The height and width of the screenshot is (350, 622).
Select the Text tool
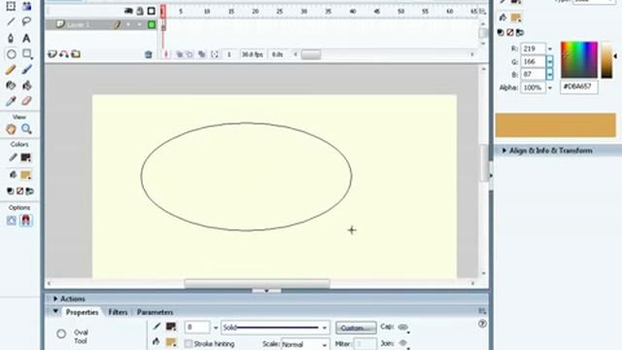[26, 38]
